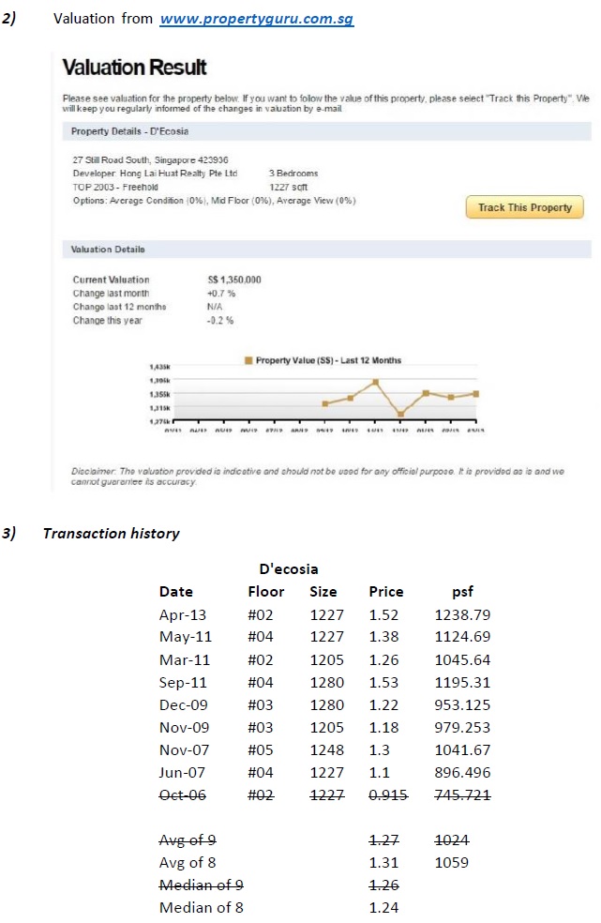Click the S$ 1,350,000 current valuation value
Viewport: 601px width, 923px height.
click(233, 280)
